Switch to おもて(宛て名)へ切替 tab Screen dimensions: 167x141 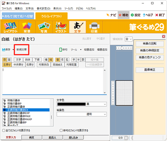coord(18,16)
